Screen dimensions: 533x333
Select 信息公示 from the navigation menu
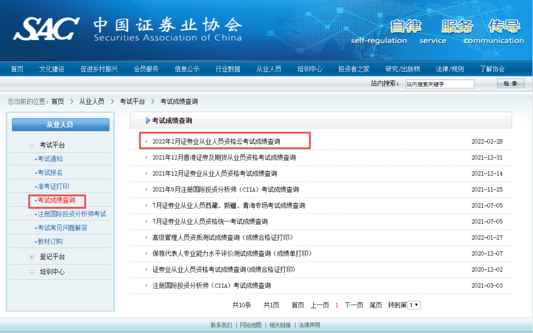point(187,69)
